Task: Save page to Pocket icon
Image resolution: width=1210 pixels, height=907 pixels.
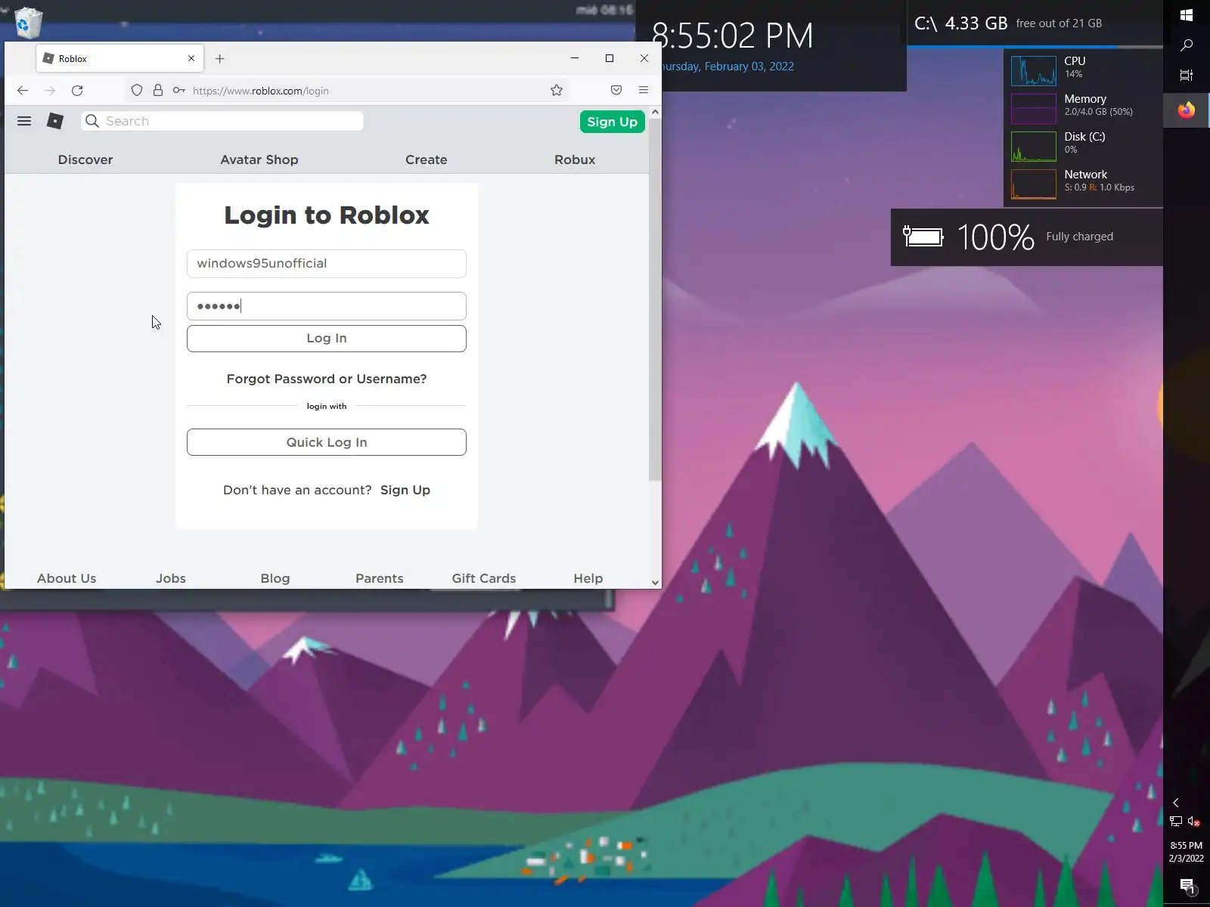Action: pyautogui.click(x=616, y=91)
